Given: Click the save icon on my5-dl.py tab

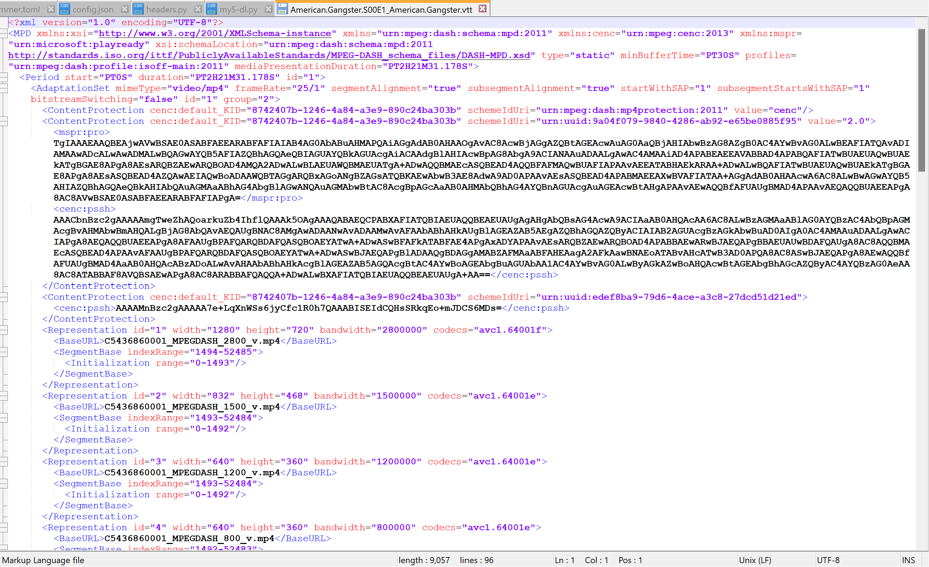Looking at the screenshot, I should [212, 9].
